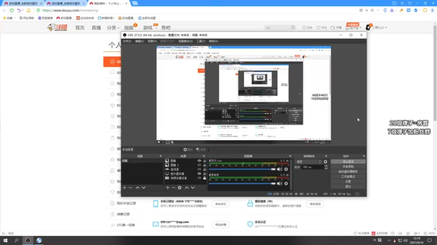
Task: Click 修改密码 button on Douyu page
Action: click(315, 204)
